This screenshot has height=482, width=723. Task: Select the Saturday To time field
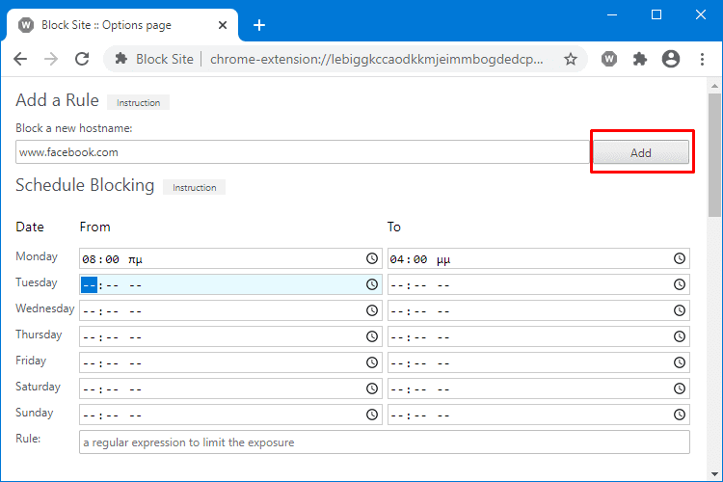pyautogui.click(x=539, y=388)
